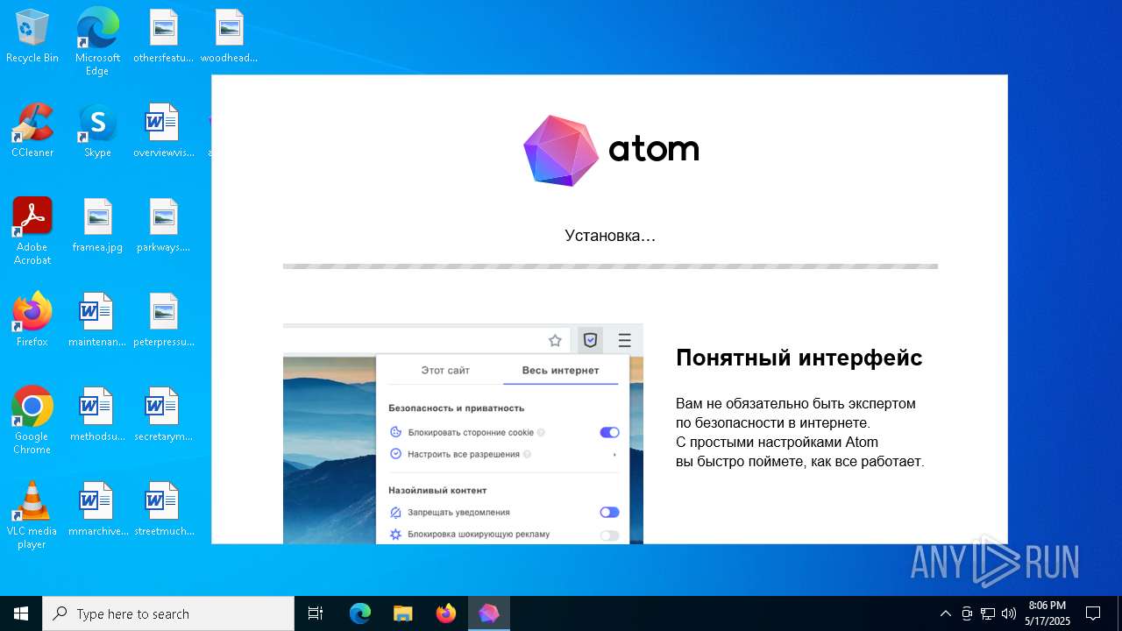Click the shield protection icon in Atom preview
1122x631 pixels.
pos(591,340)
